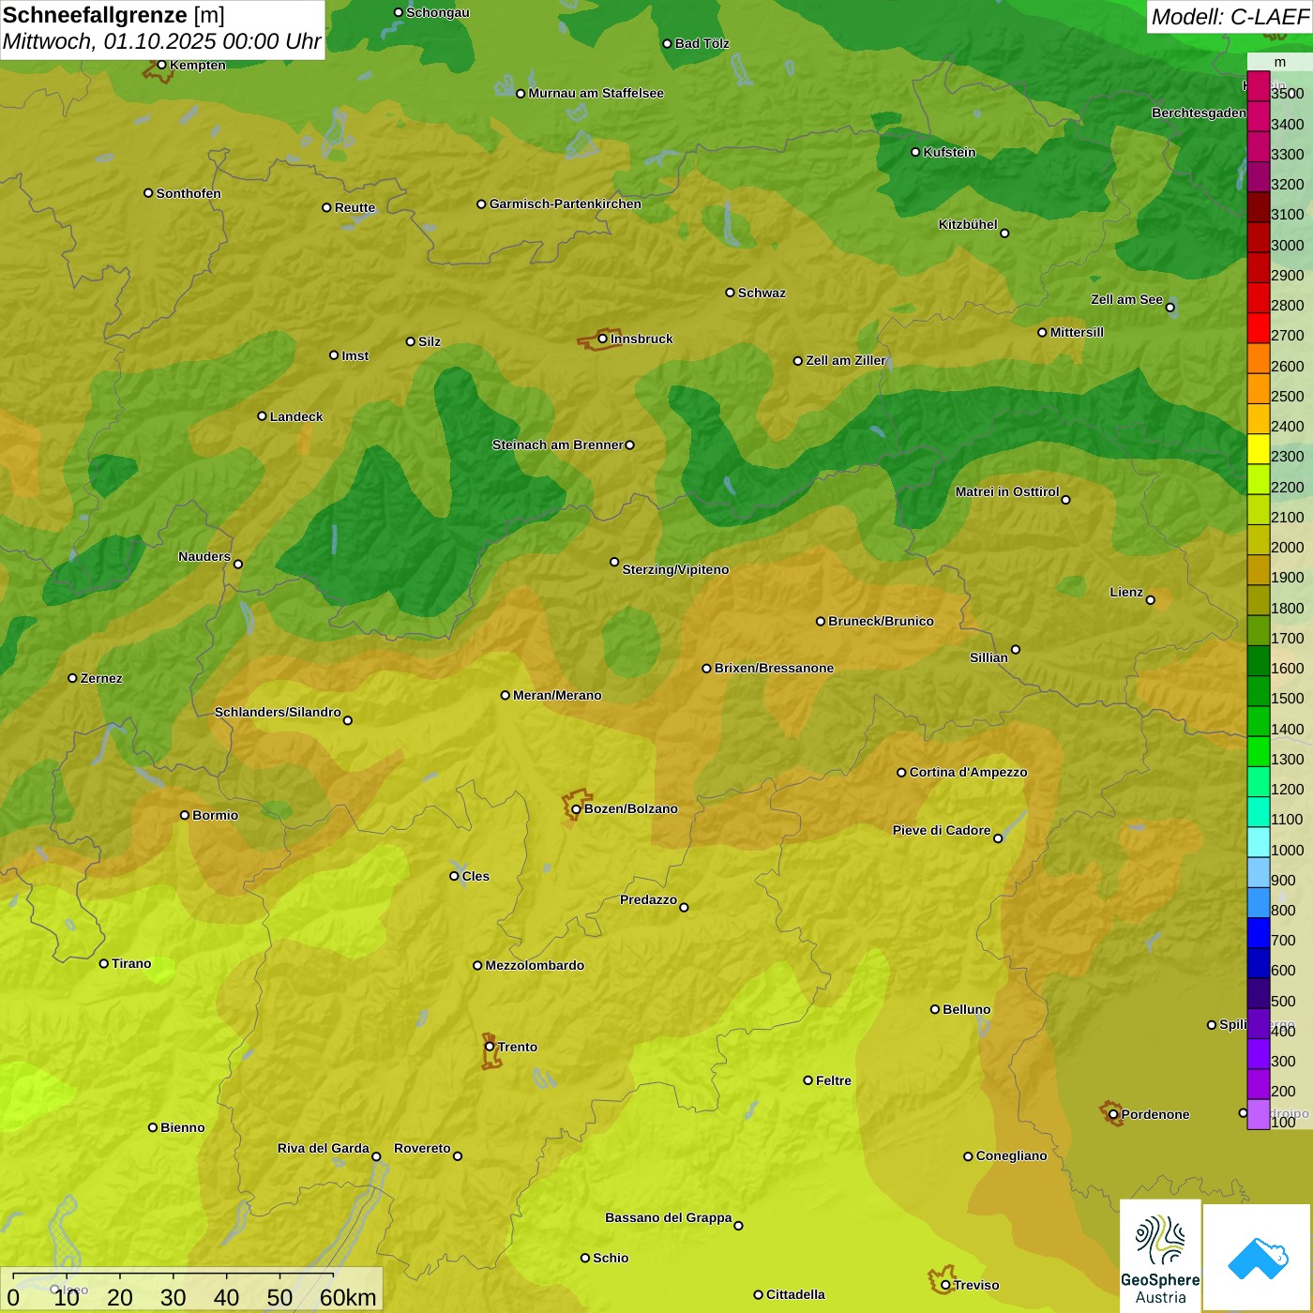Click the Schneefallgrenze [m] map title

(113, 15)
